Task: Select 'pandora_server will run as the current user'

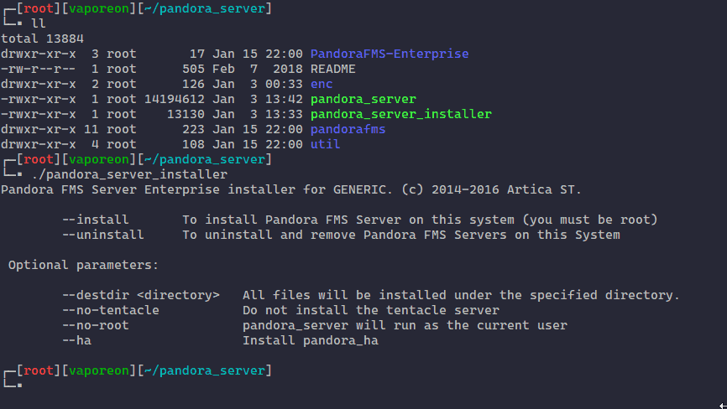Action: [405, 325]
